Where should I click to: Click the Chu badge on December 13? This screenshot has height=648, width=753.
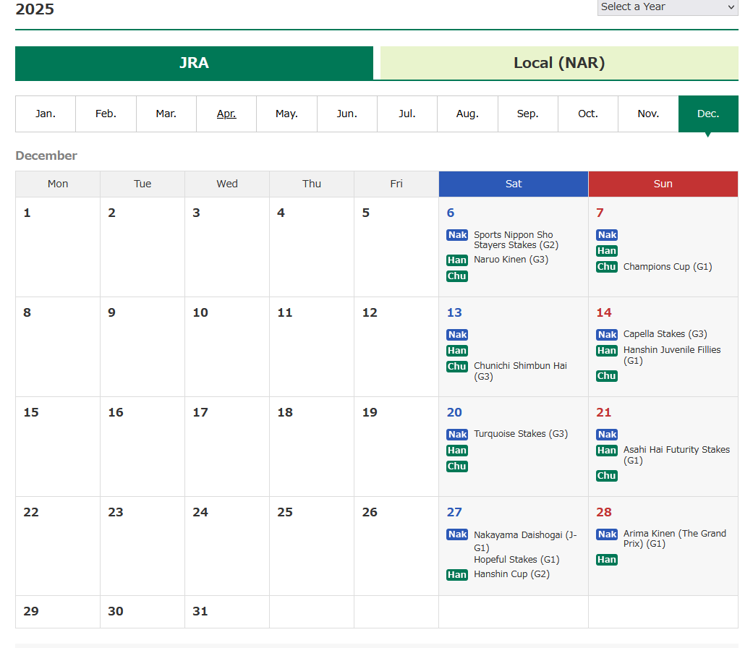click(x=457, y=367)
